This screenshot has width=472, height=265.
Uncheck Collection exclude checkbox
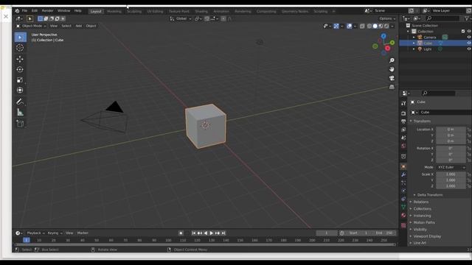tap(463, 31)
